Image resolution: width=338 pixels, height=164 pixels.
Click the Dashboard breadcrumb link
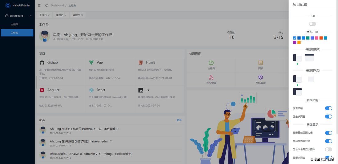(x=57, y=5)
